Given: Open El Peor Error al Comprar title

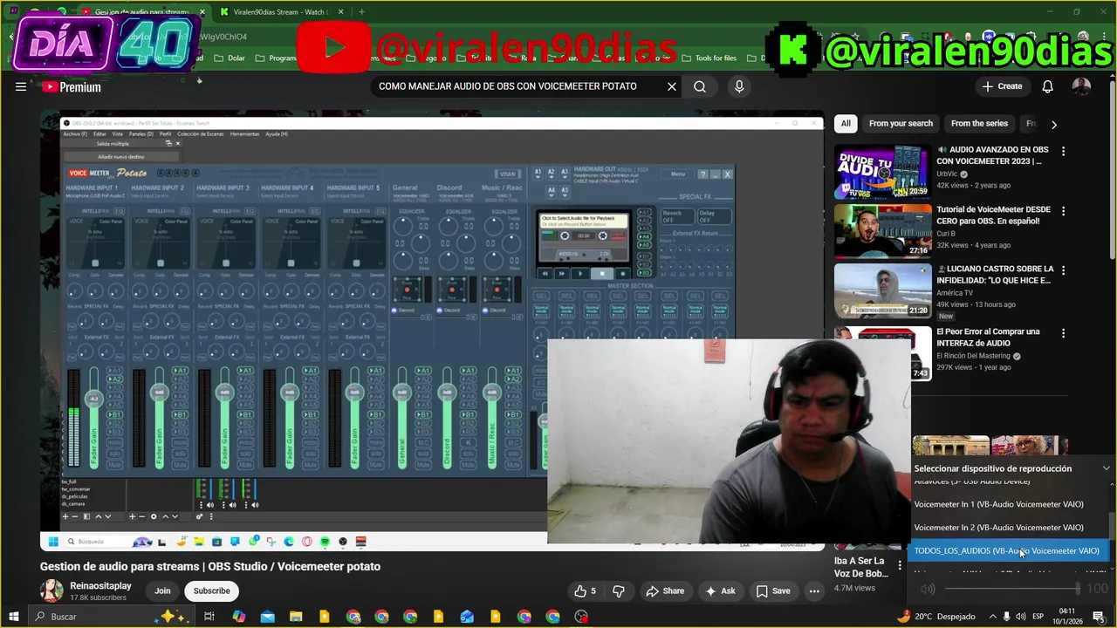Looking at the screenshot, I should (x=988, y=338).
